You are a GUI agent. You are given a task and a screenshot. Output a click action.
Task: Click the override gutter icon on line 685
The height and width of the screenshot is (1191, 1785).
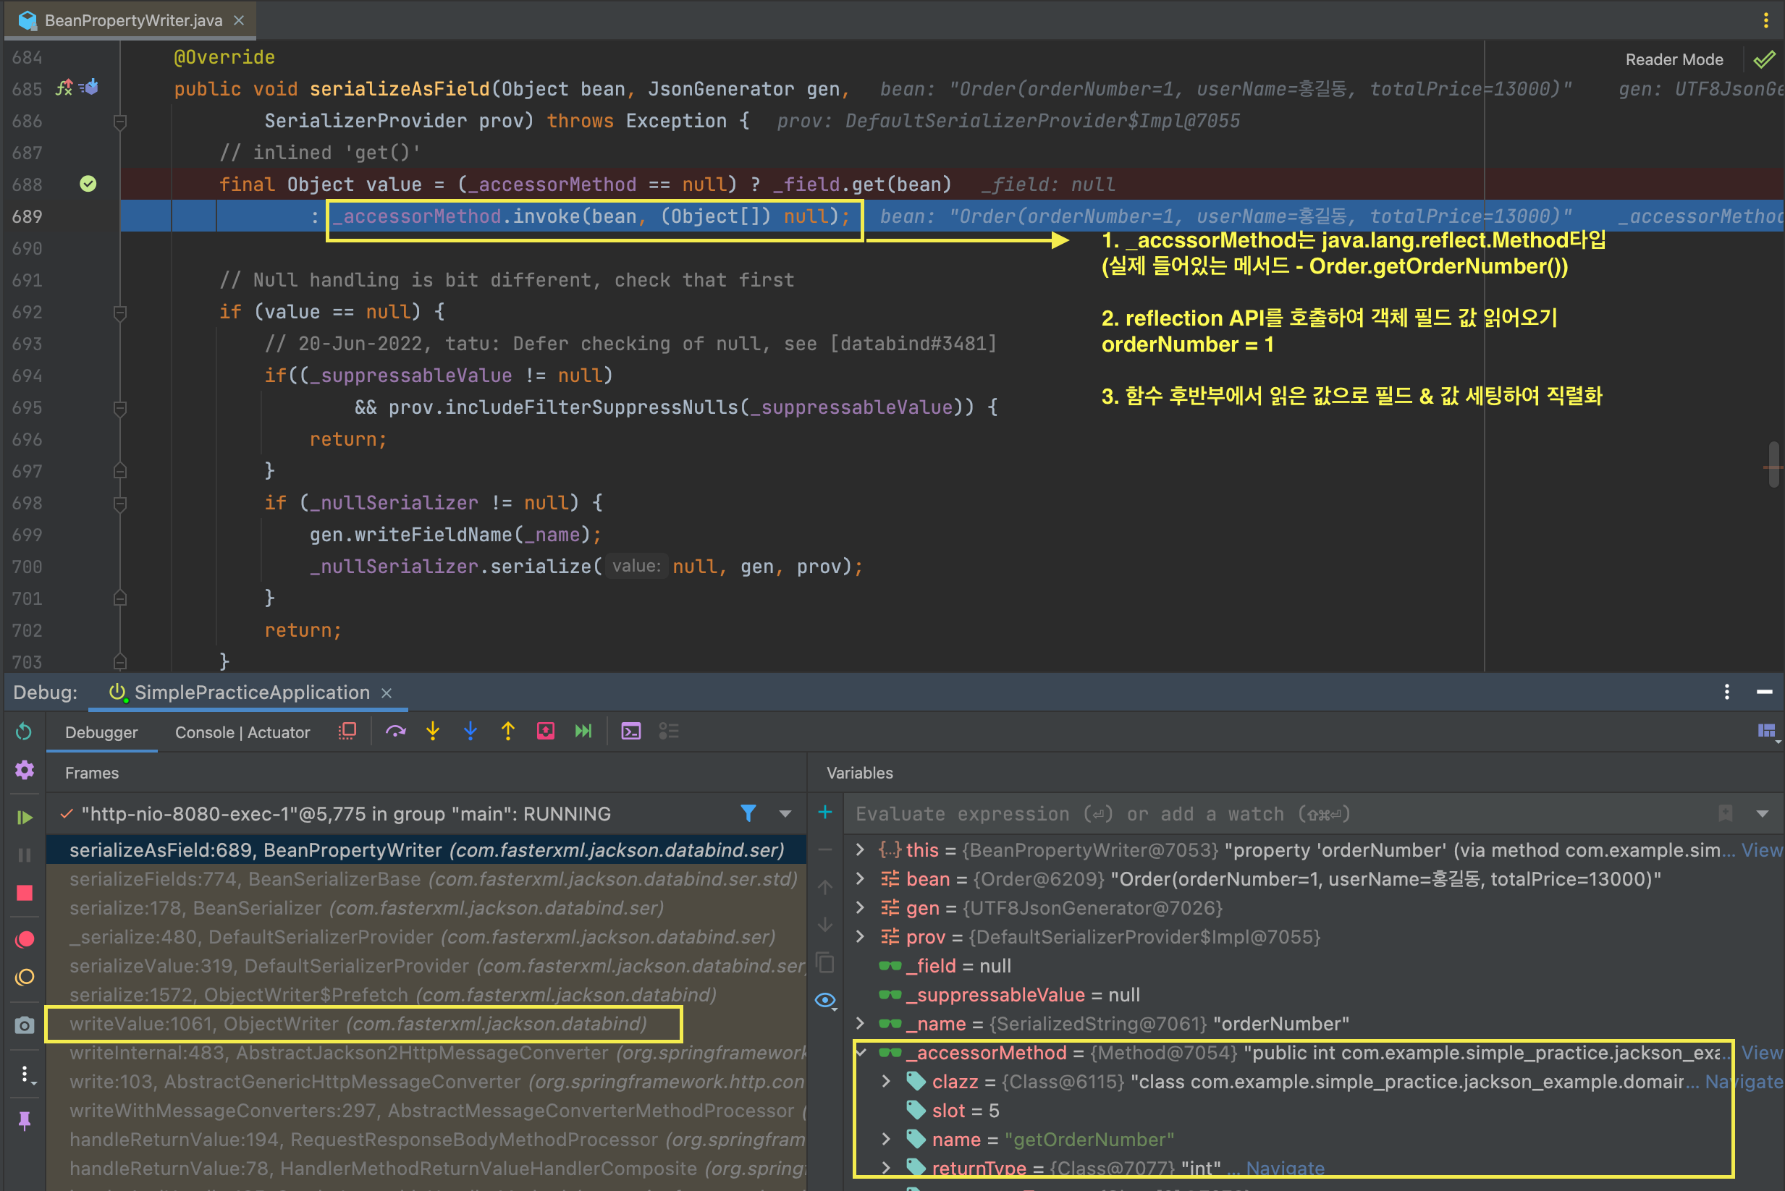point(64,88)
